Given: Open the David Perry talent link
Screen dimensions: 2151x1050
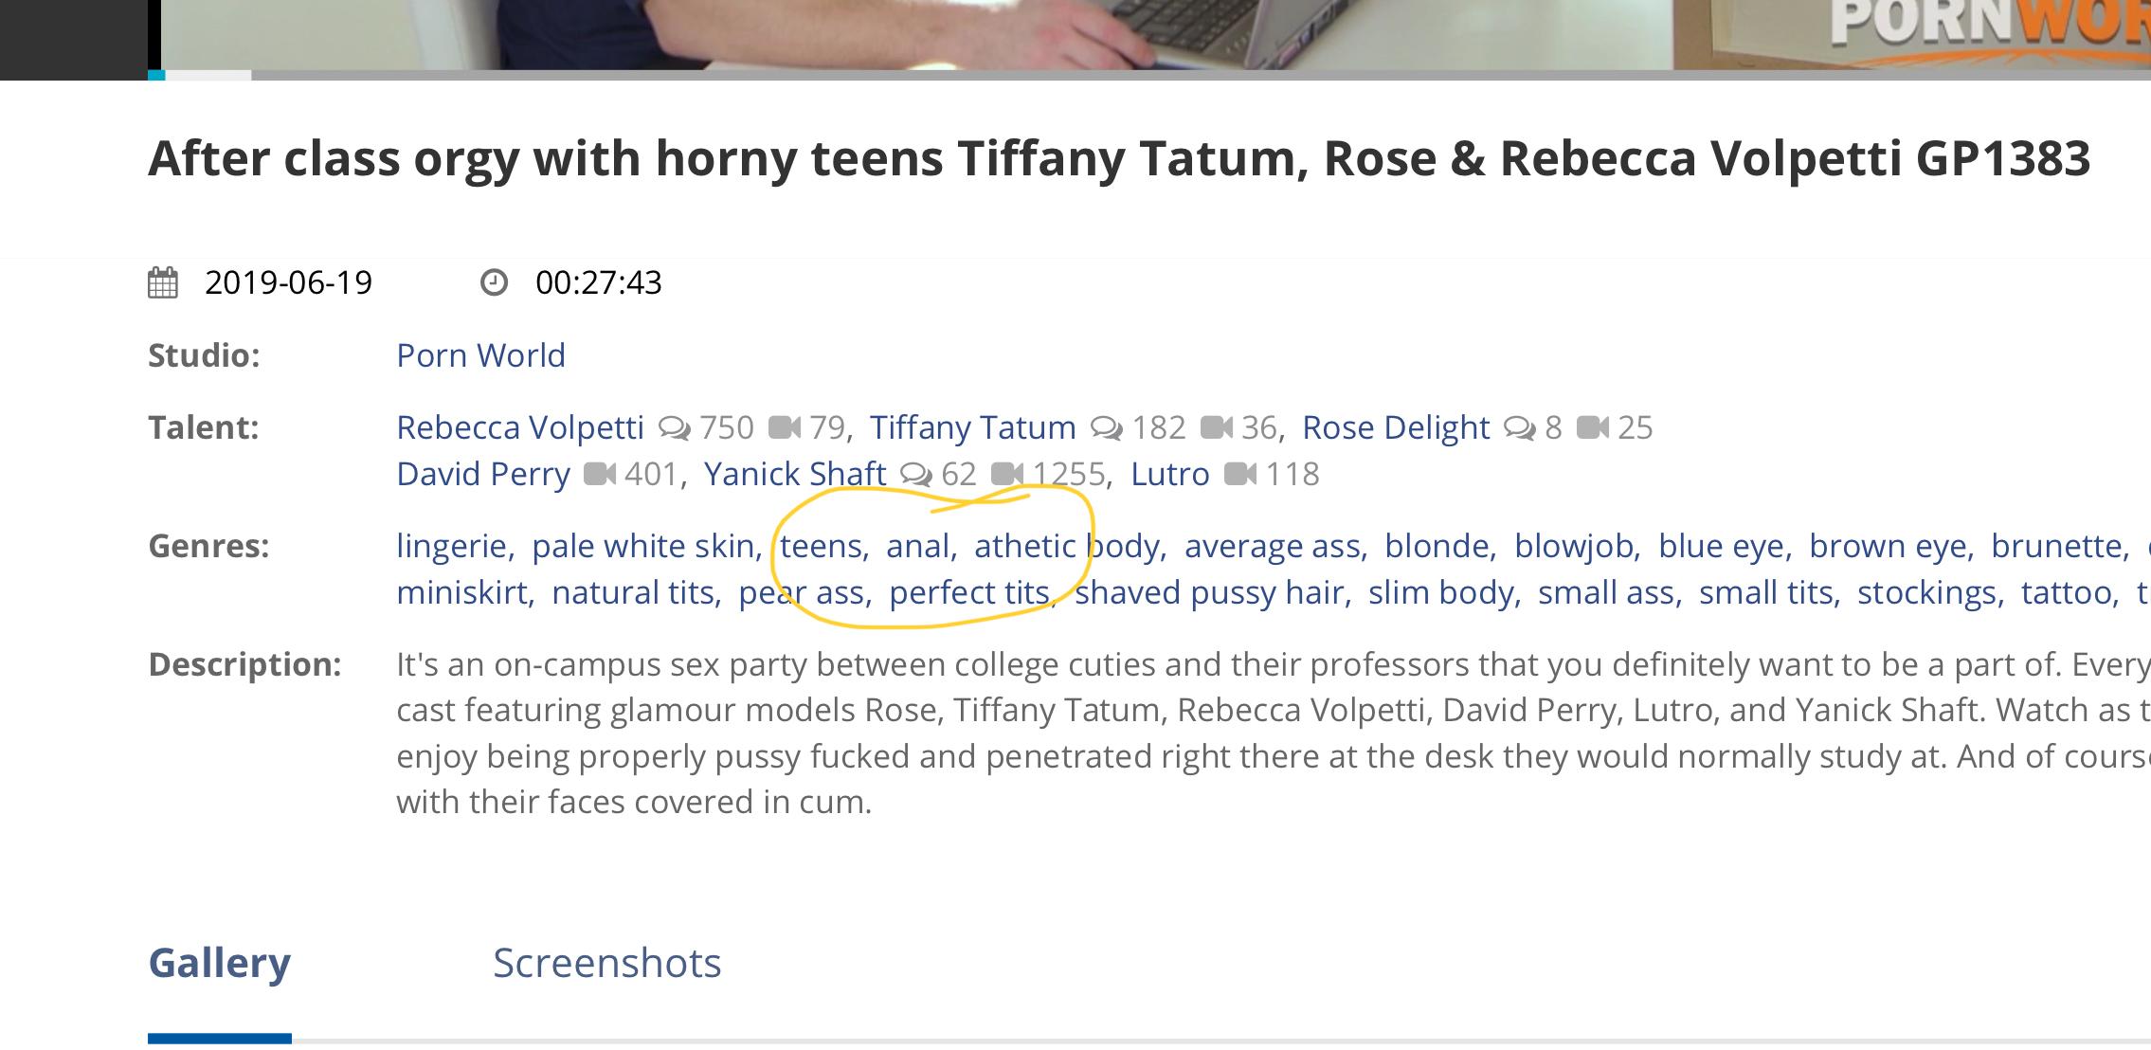Looking at the screenshot, I should 483,474.
